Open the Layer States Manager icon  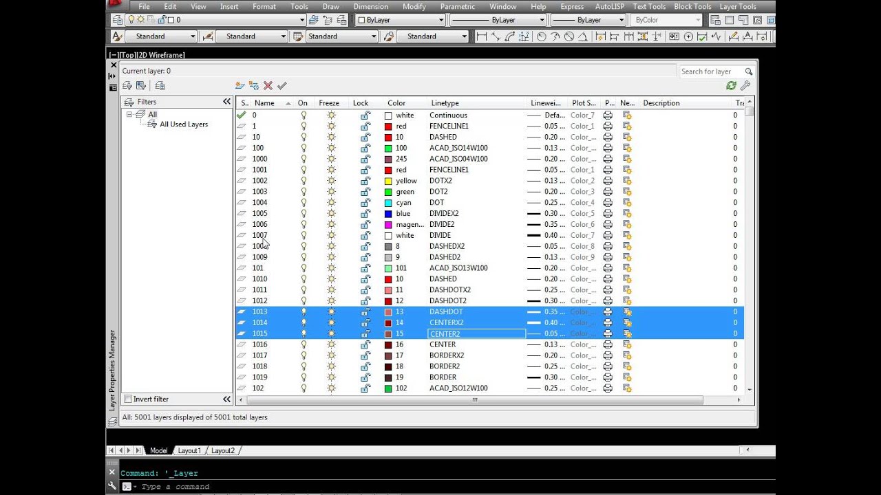click(x=160, y=86)
